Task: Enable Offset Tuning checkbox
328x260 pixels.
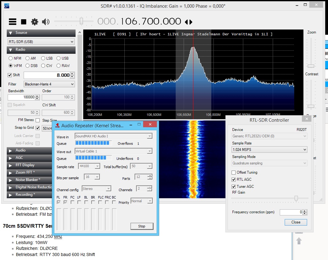Action: [234, 172]
